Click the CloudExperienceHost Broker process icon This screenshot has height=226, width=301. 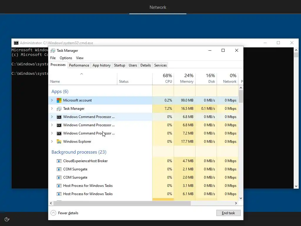click(59, 161)
